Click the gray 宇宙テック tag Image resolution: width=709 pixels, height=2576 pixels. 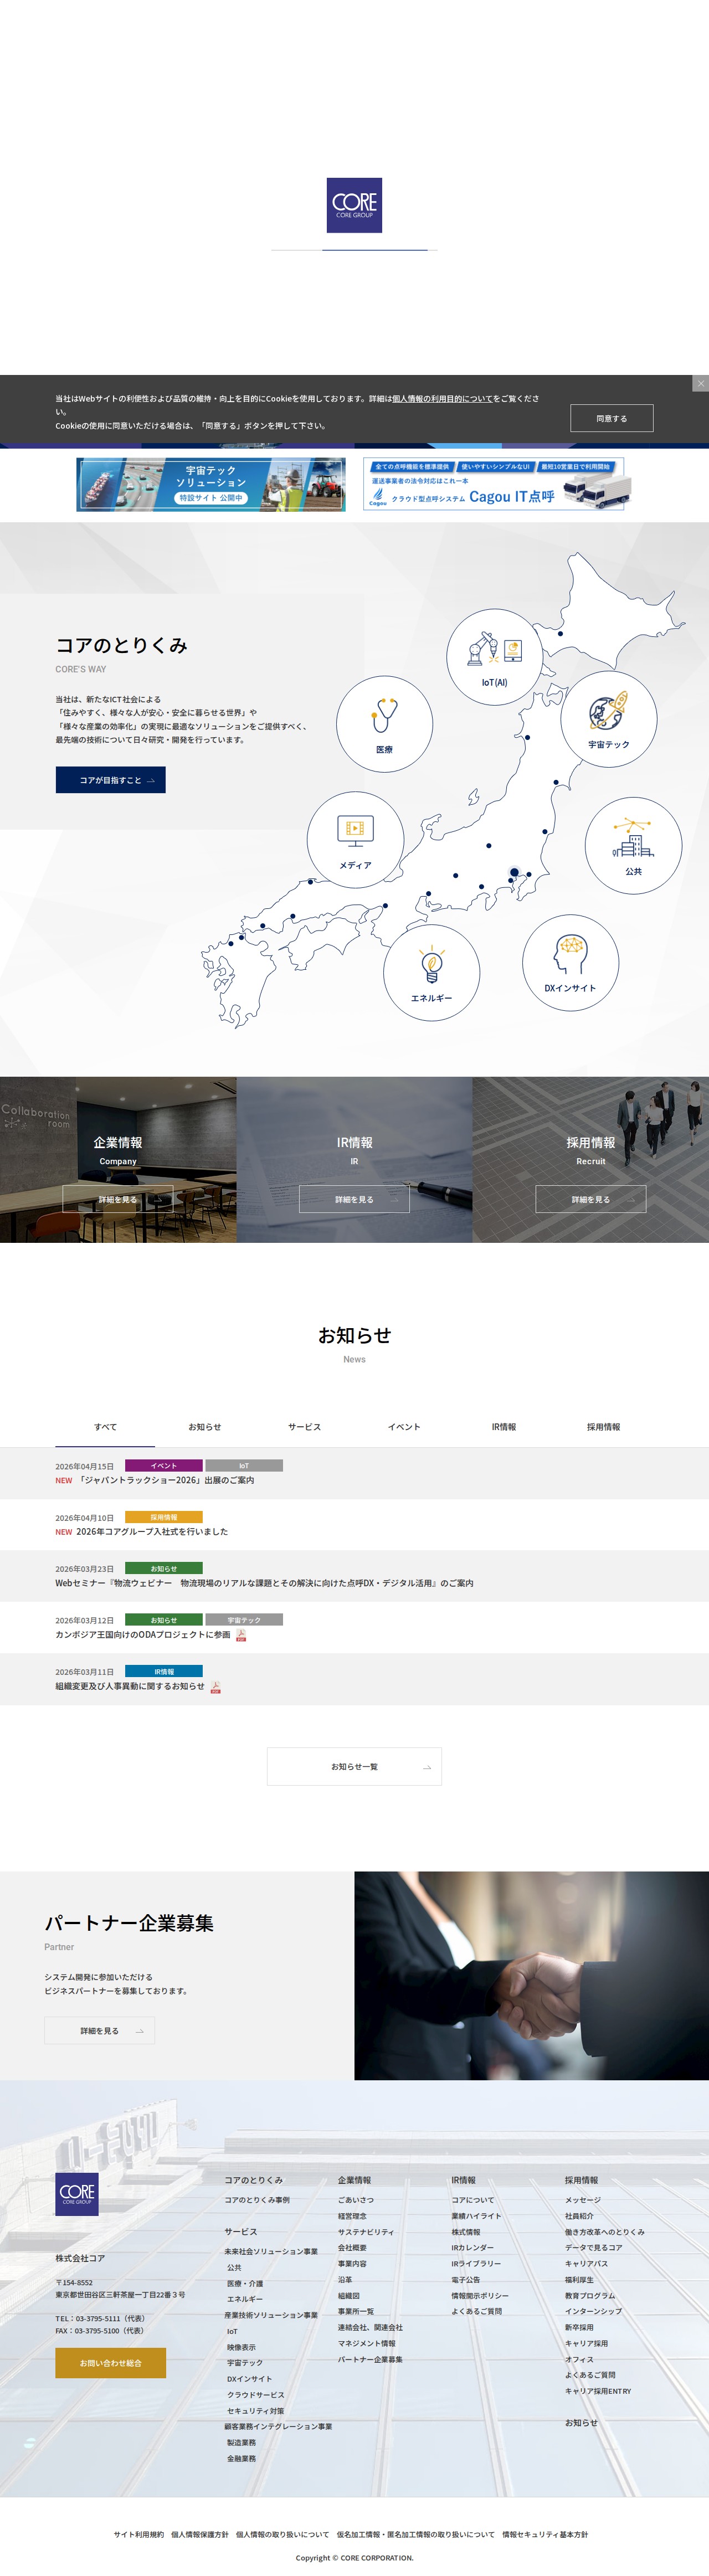click(244, 1620)
